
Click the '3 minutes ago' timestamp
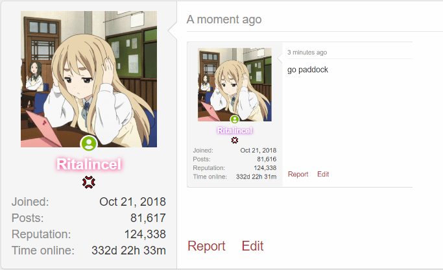coord(307,53)
